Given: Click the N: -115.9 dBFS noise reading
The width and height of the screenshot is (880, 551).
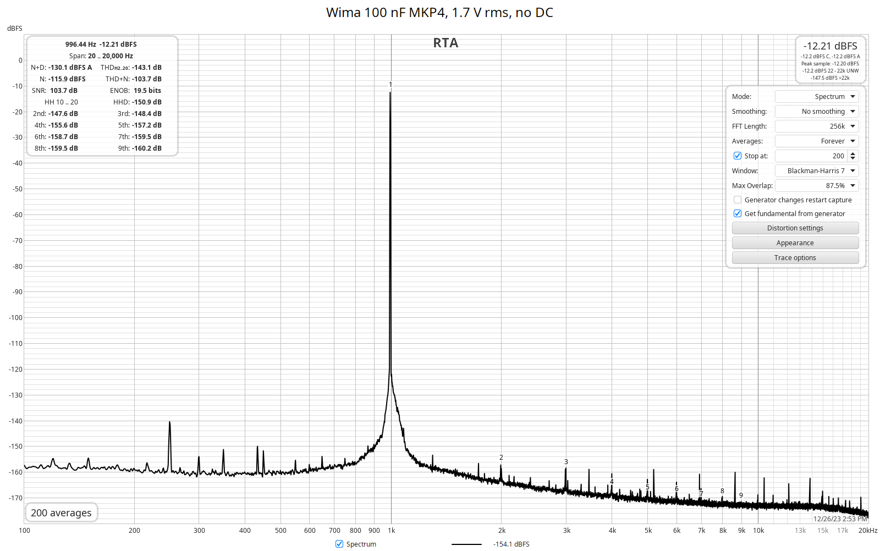Looking at the screenshot, I should 63,79.
